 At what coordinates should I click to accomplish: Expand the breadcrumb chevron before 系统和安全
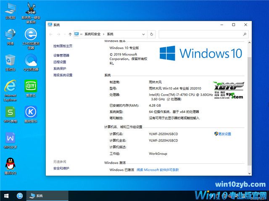tap(81, 34)
